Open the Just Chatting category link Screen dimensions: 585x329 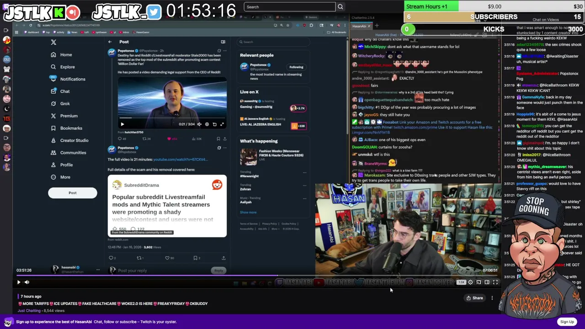coord(29,311)
